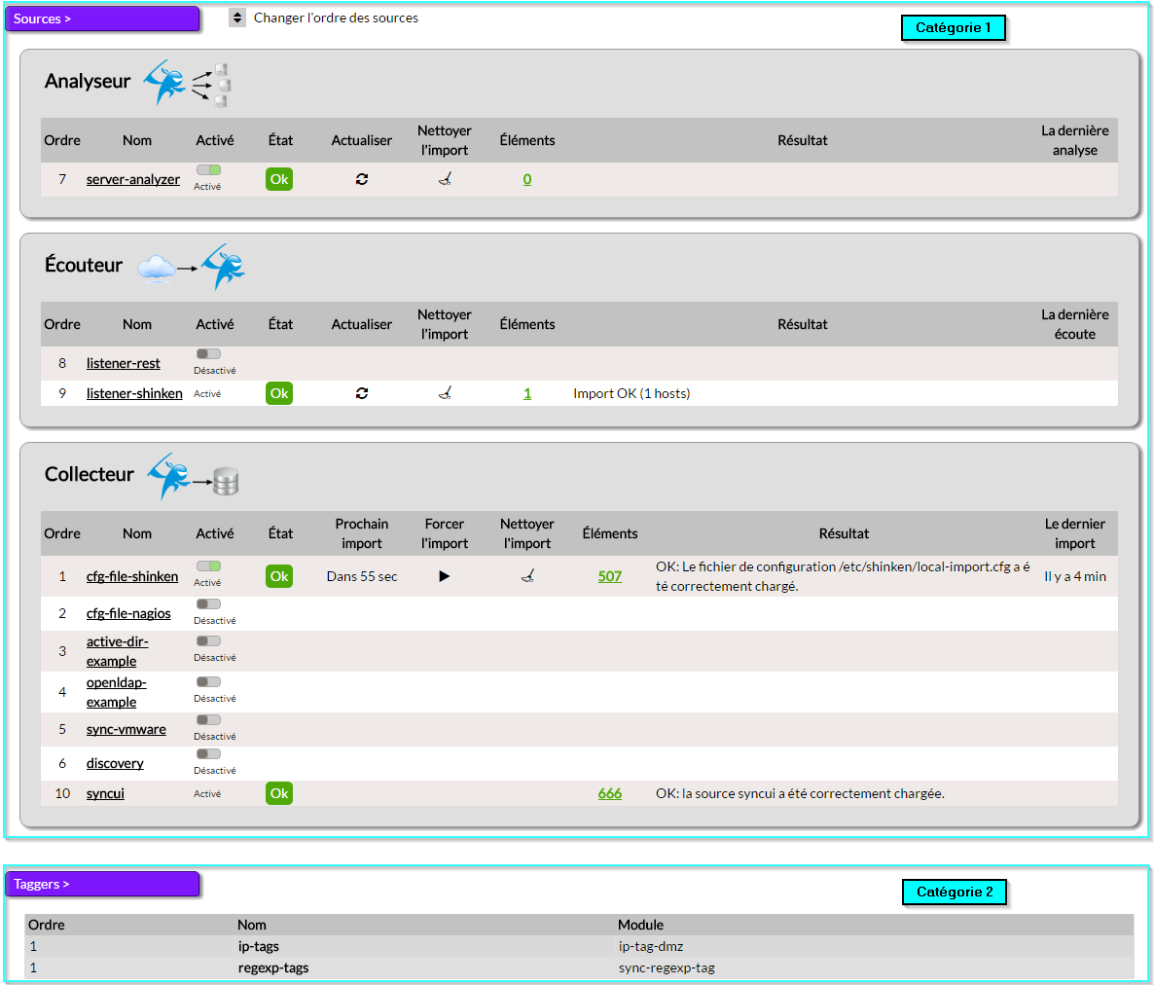Refresh the listener-shinken source

[362, 393]
